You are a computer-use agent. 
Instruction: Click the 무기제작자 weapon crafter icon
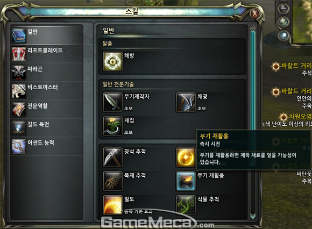112,102
